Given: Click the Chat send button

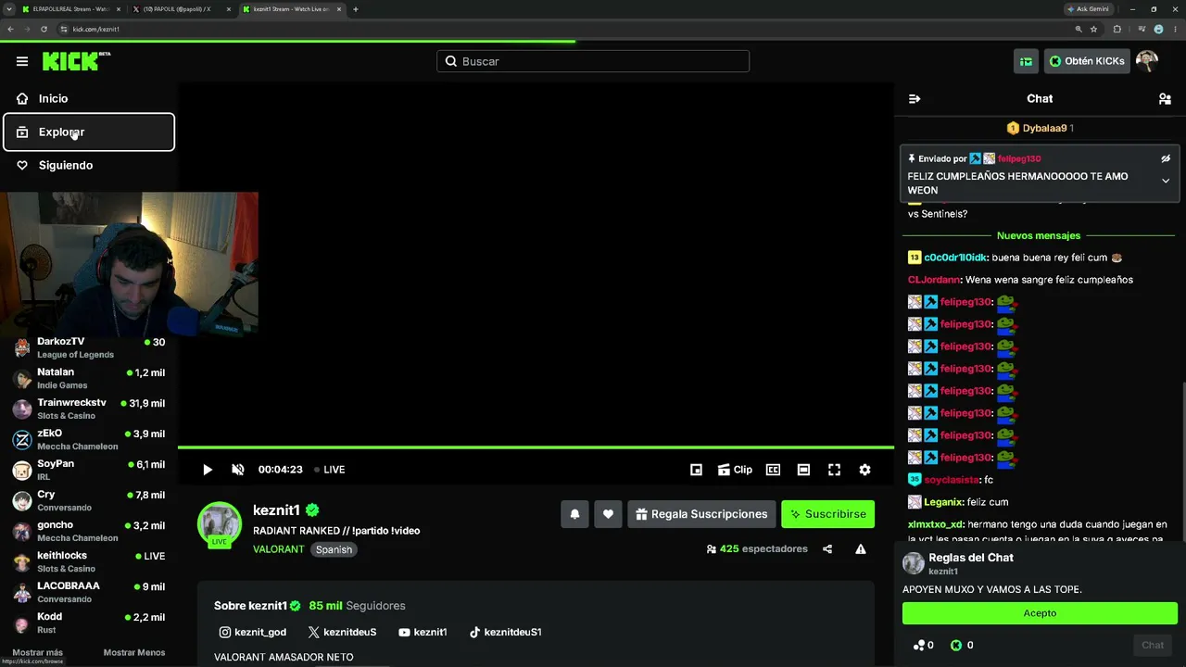Looking at the screenshot, I should coord(1153,645).
